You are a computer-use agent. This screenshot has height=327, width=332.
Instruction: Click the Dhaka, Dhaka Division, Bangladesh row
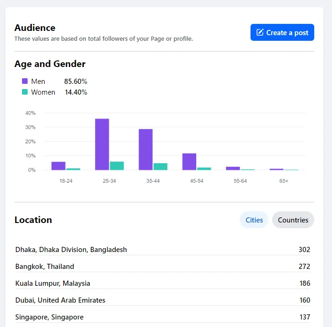[x=162, y=250]
